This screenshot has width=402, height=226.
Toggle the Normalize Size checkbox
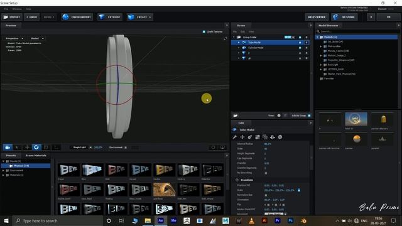[x=266, y=195]
